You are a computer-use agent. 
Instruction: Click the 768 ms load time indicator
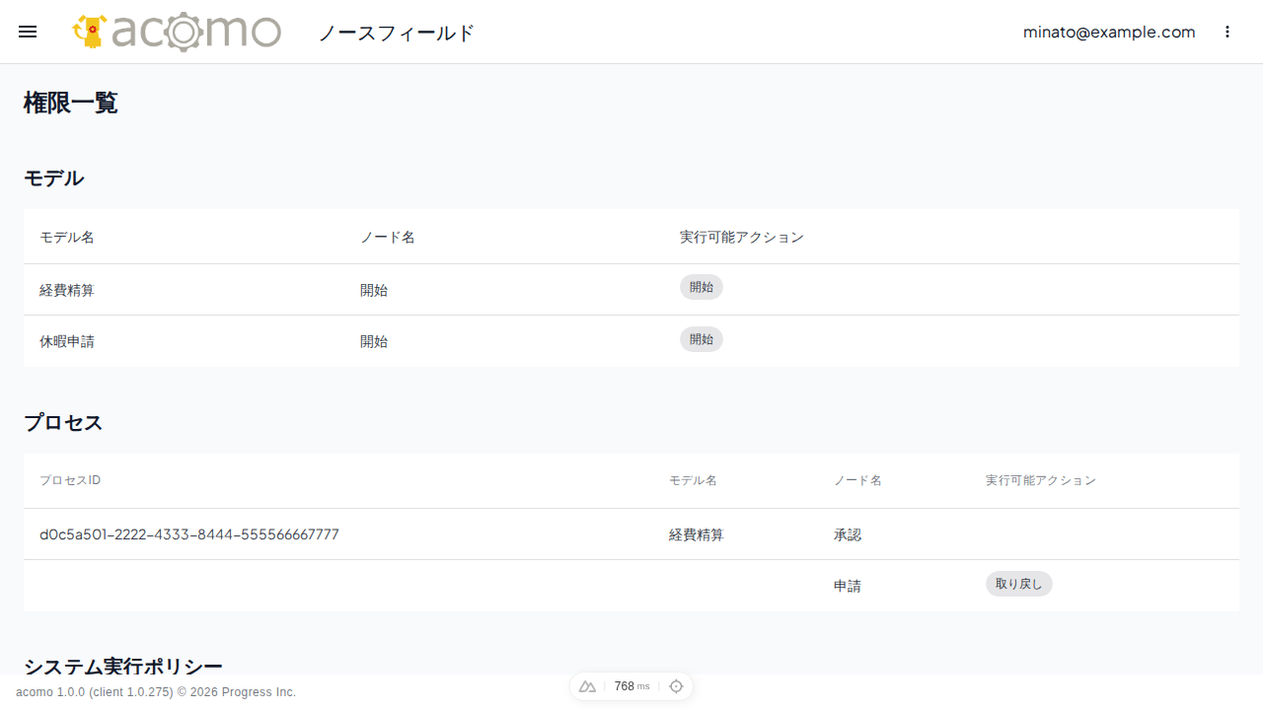(x=631, y=686)
